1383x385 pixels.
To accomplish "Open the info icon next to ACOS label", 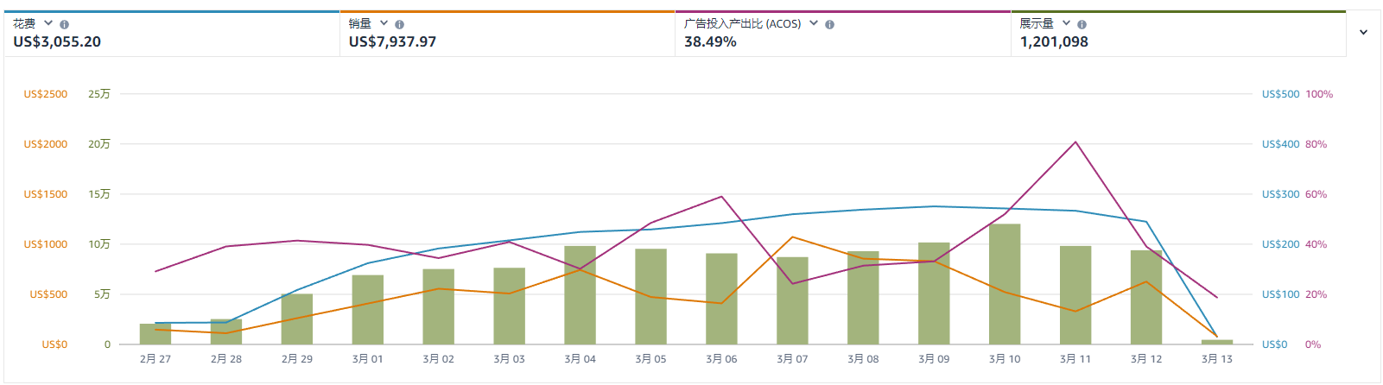I will [x=829, y=25].
